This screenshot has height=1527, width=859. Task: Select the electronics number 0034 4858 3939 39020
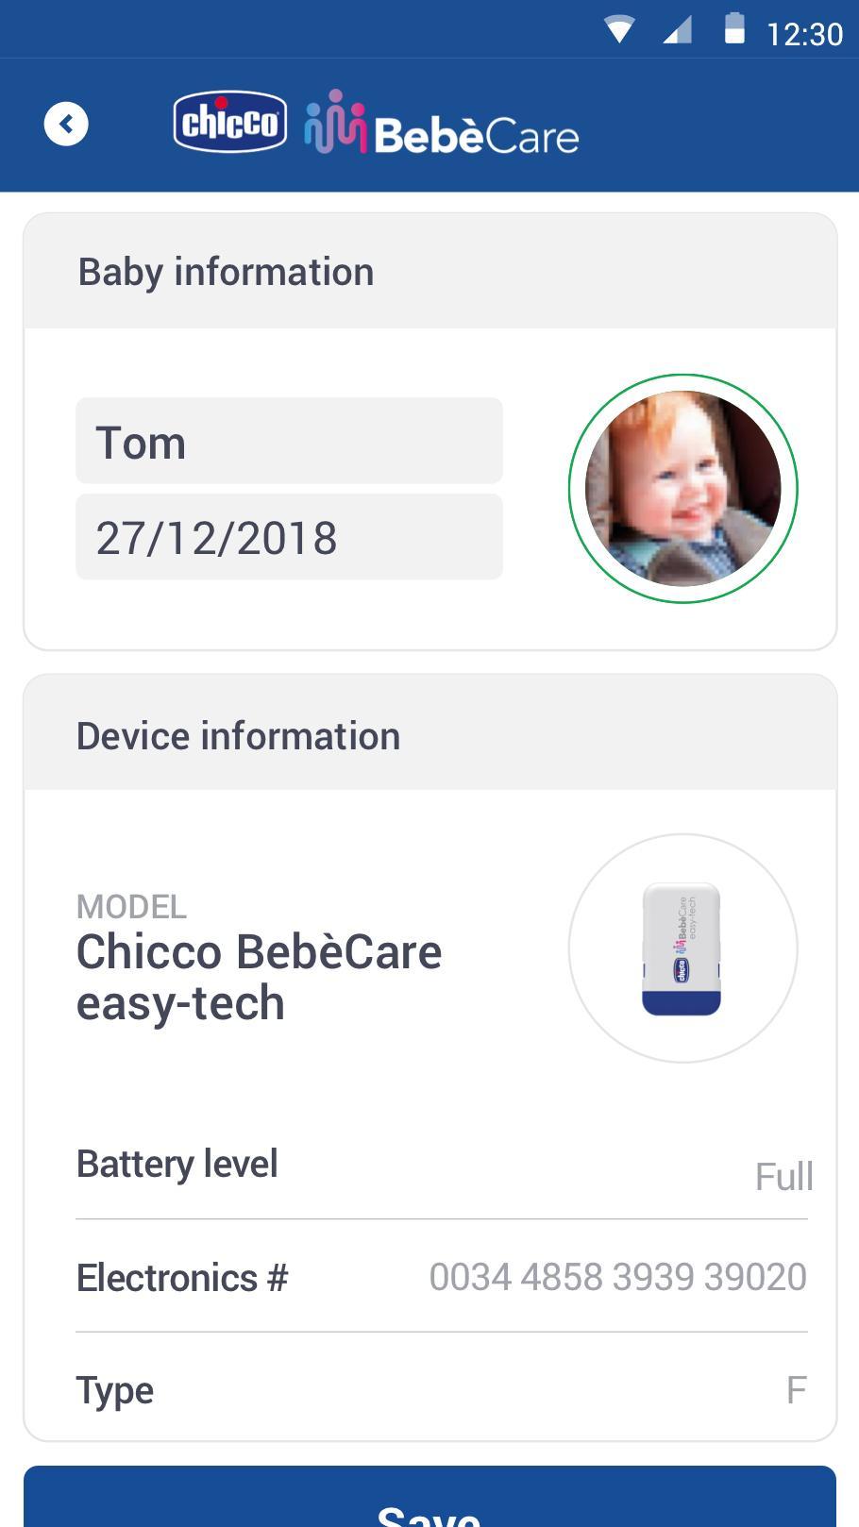click(617, 1277)
